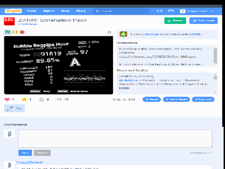
Task: Pause the project with the yellow pause icon
Action: (15, 32)
